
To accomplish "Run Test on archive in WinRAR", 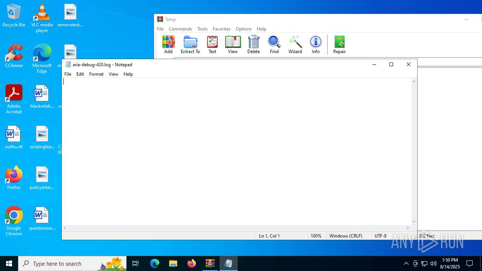I will 212,45.
